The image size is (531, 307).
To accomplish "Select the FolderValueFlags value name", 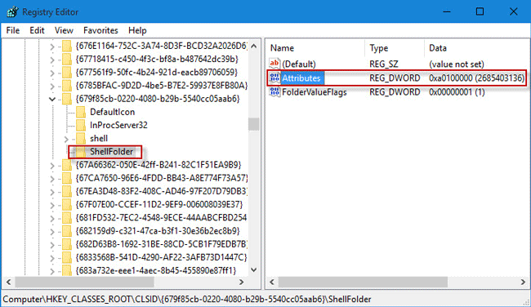I will coord(315,92).
